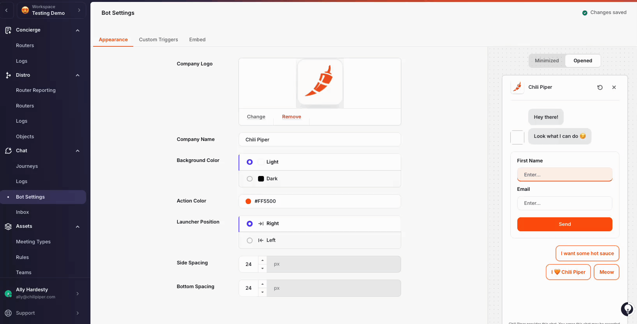The image size is (637, 324).
Task: Click the Company Name field
Action: click(x=320, y=139)
